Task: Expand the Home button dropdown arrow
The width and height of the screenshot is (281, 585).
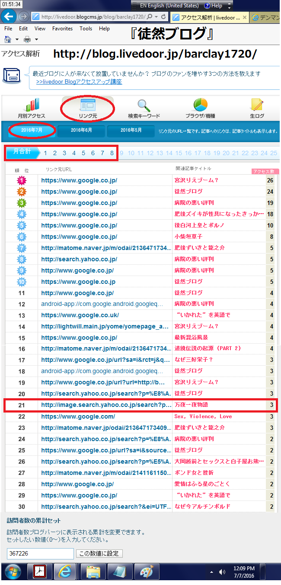Action: tap(17, 40)
